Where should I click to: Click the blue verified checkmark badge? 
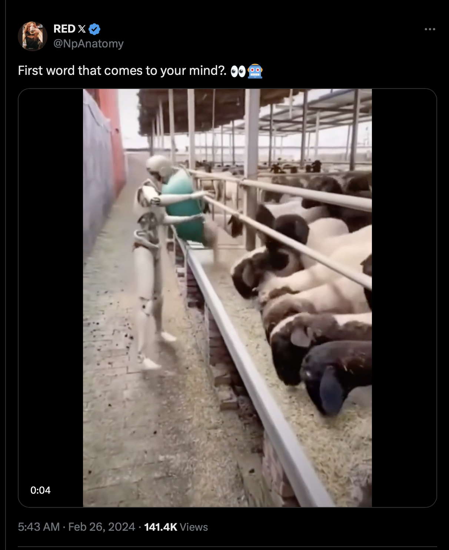(94, 29)
